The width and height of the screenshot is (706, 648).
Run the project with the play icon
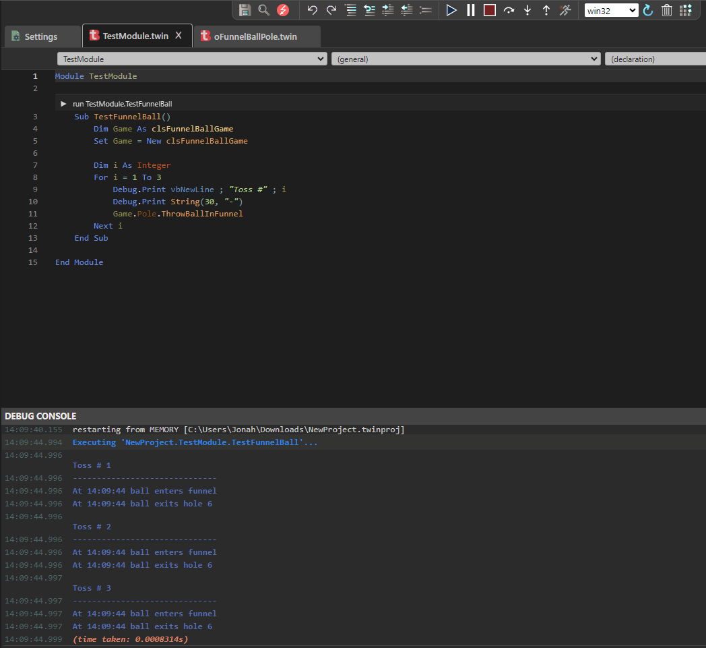tap(452, 9)
